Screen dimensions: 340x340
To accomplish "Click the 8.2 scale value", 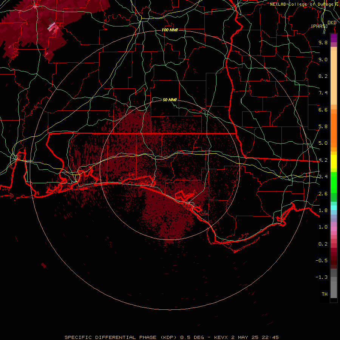I will (x=323, y=76).
